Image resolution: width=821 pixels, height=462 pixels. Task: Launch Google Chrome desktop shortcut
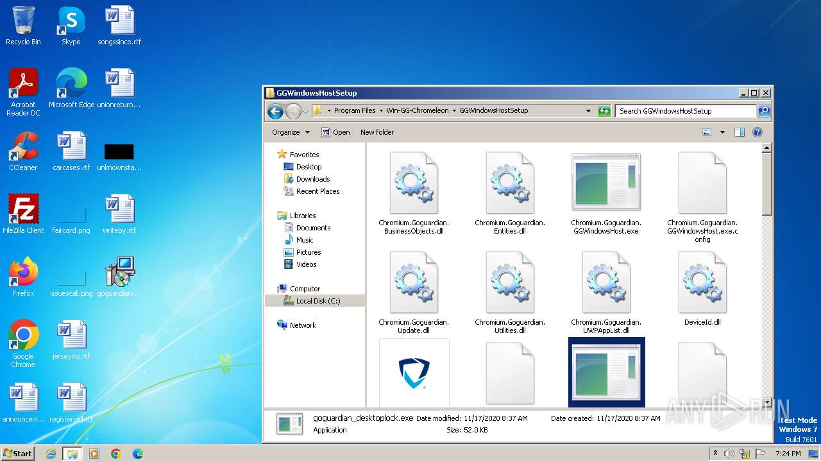(x=23, y=344)
